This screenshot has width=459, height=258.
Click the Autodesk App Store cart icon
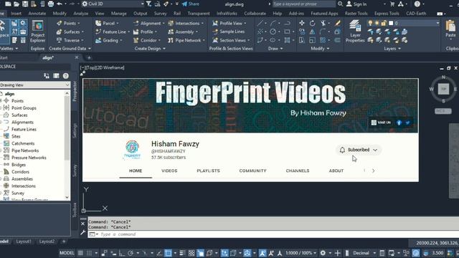pyautogui.click(x=392, y=4)
